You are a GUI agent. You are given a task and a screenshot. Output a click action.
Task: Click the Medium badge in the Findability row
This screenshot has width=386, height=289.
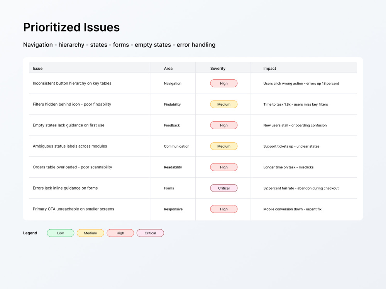pos(224,104)
